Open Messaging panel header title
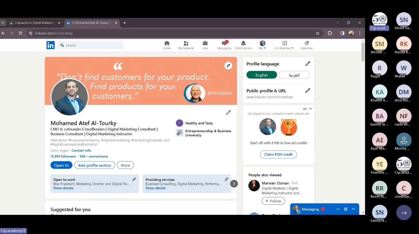Viewport: 419px width, 234px height. 310,209
